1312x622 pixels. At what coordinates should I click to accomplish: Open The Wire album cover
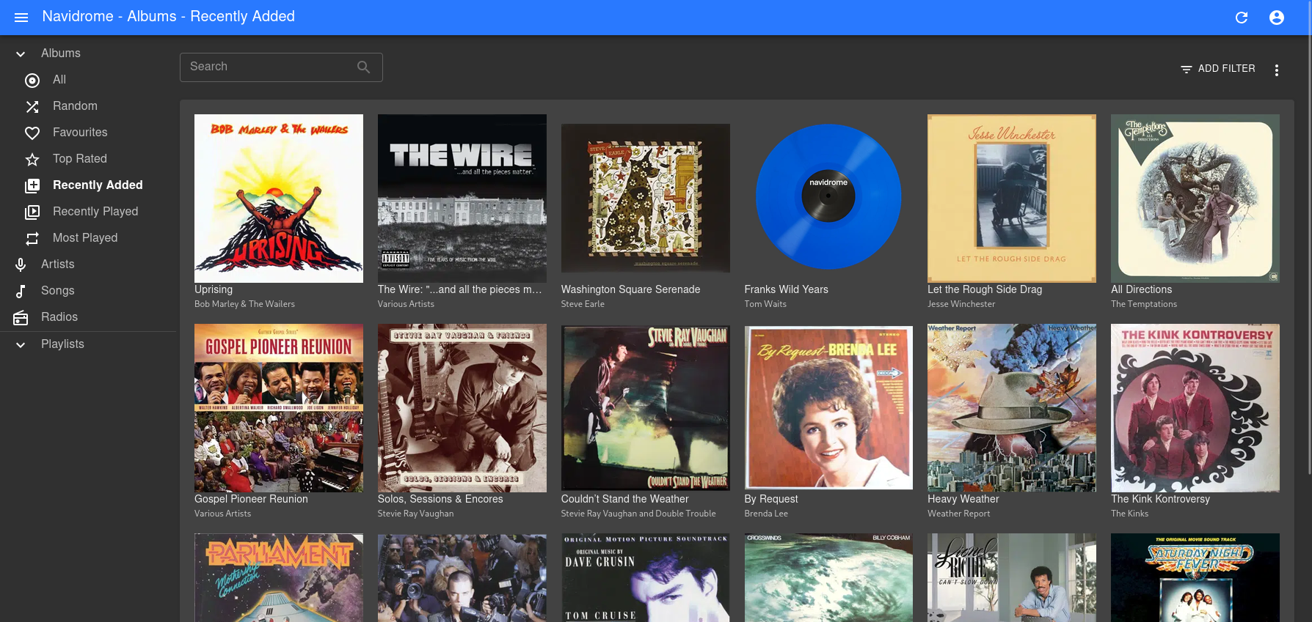[462, 199]
